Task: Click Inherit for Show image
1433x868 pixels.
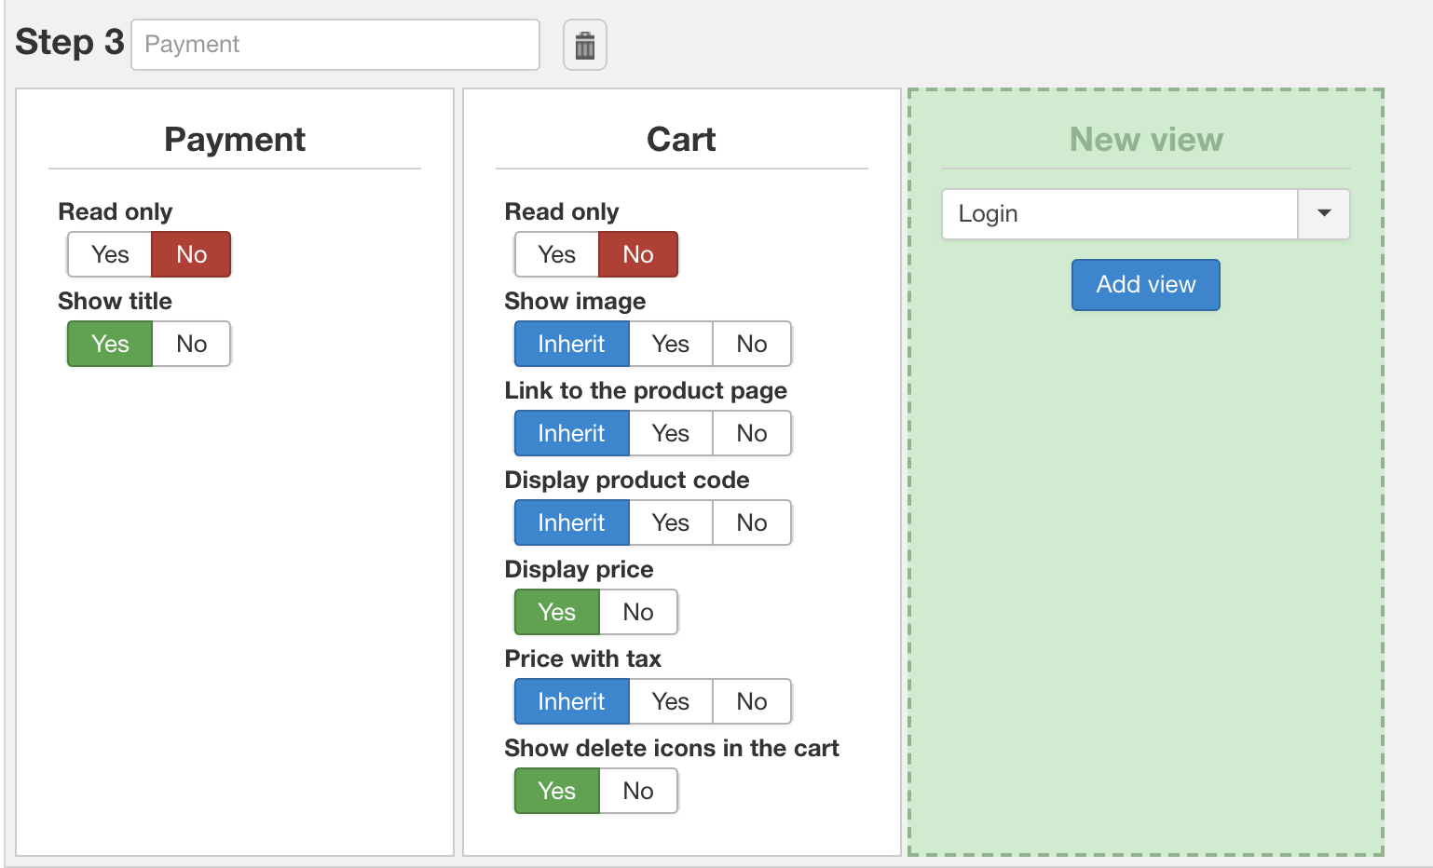Action: tap(571, 344)
